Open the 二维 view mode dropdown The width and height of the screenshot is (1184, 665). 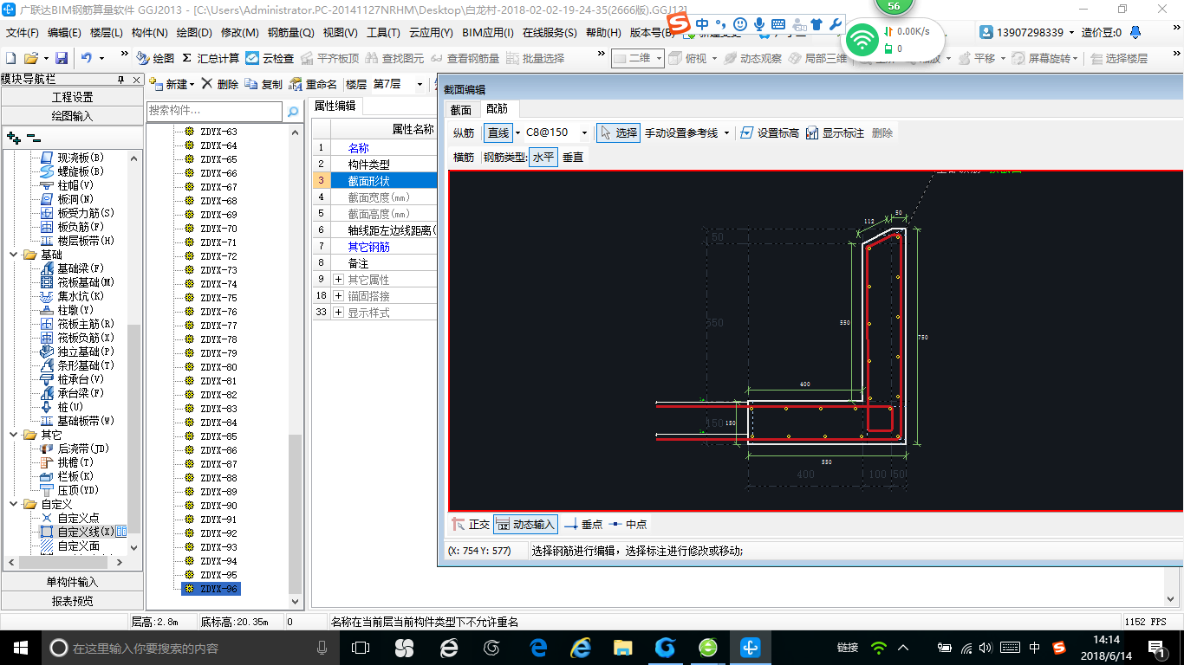[x=660, y=58]
